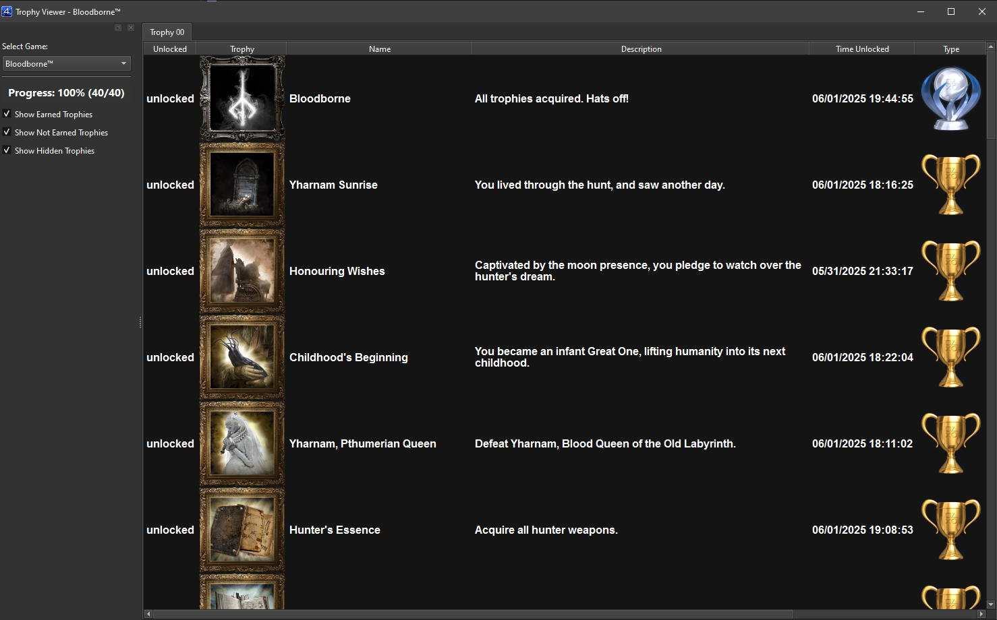Click gold trophy icon in Pthumerian Queen row
The image size is (997, 620).
pyautogui.click(x=951, y=443)
